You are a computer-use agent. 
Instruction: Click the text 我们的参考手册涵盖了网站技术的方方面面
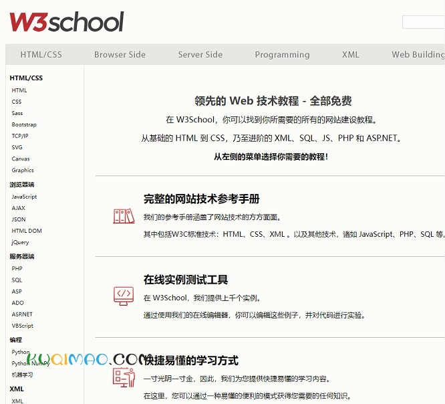212,217
